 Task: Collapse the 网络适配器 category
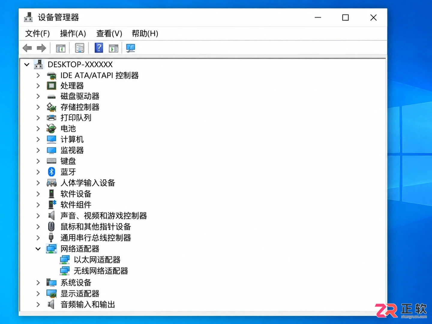[38, 249]
